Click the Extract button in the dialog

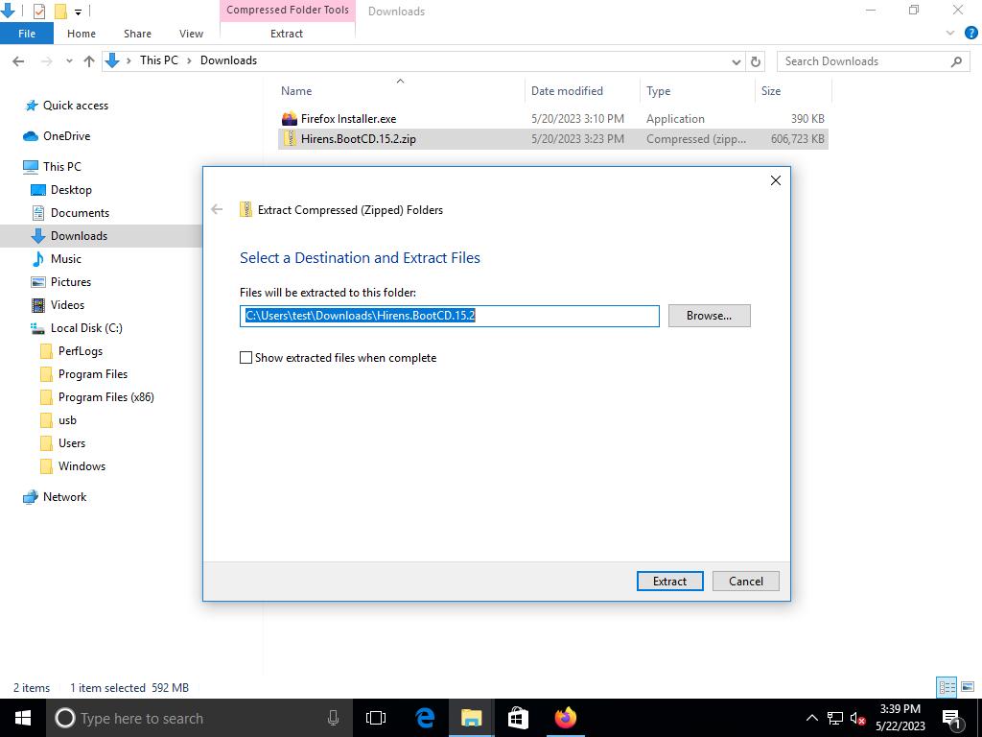pyautogui.click(x=669, y=581)
